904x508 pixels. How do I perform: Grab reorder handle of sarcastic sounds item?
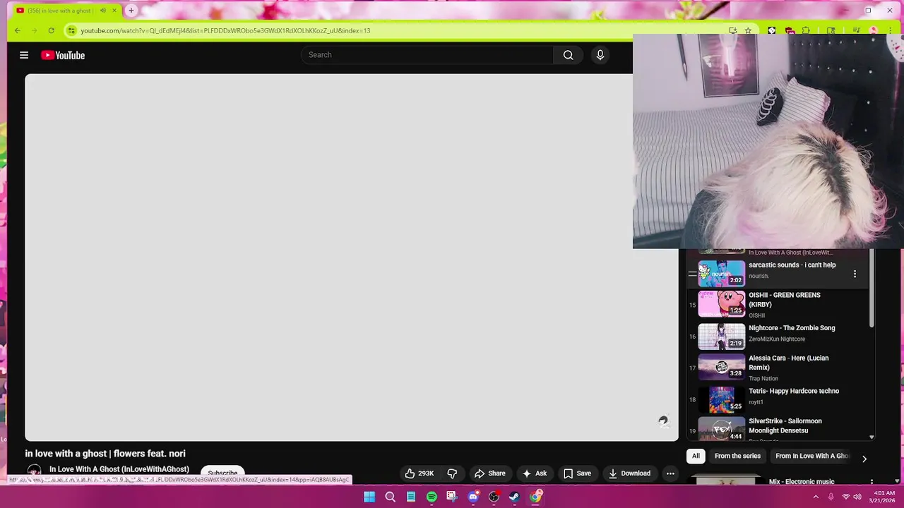[692, 274]
